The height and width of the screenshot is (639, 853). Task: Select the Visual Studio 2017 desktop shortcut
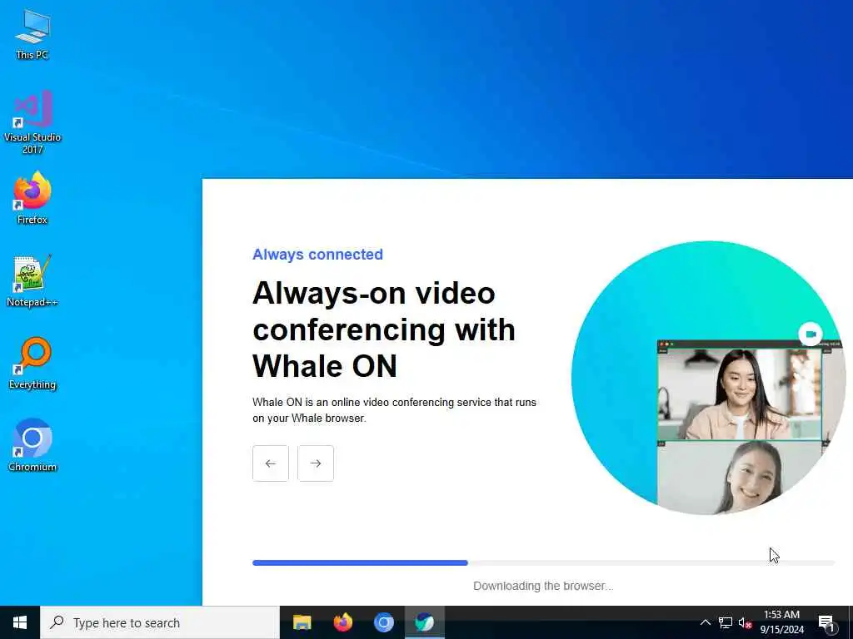pos(32,121)
